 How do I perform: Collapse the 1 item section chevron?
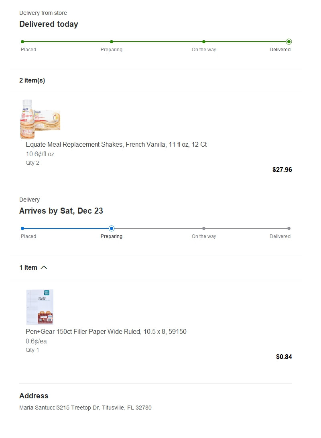coord(44,267)
